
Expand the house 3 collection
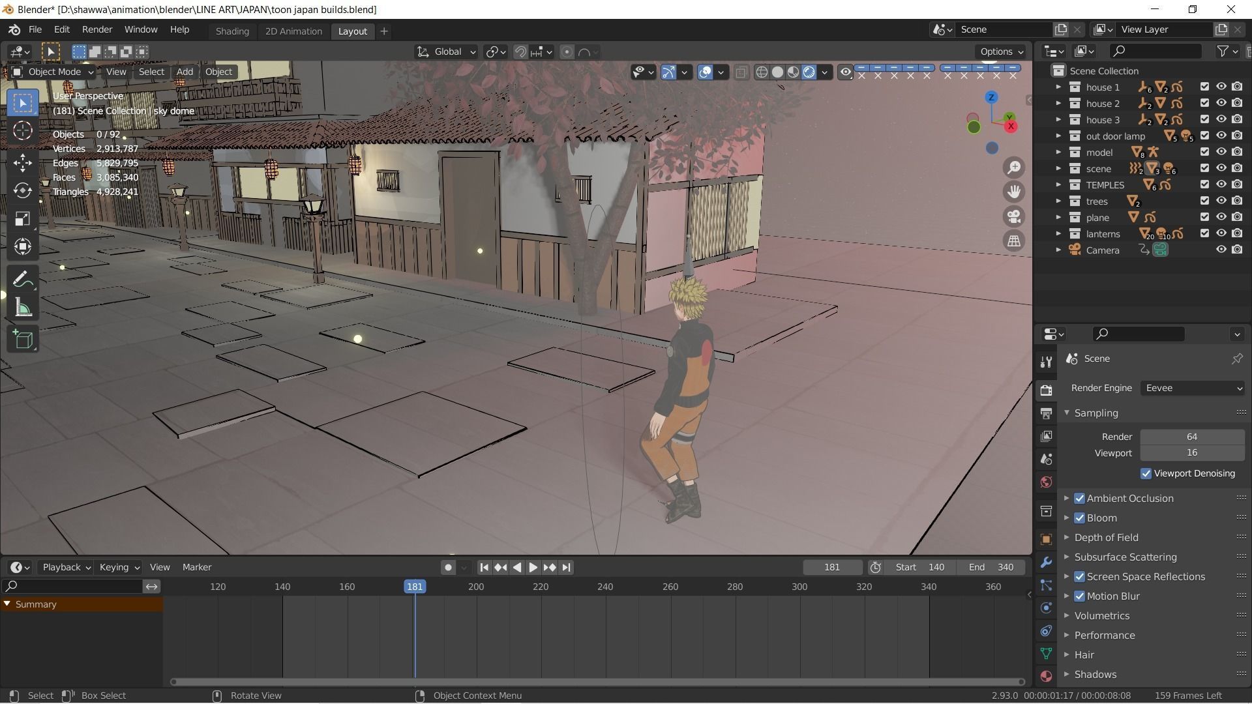(1058, 119)
